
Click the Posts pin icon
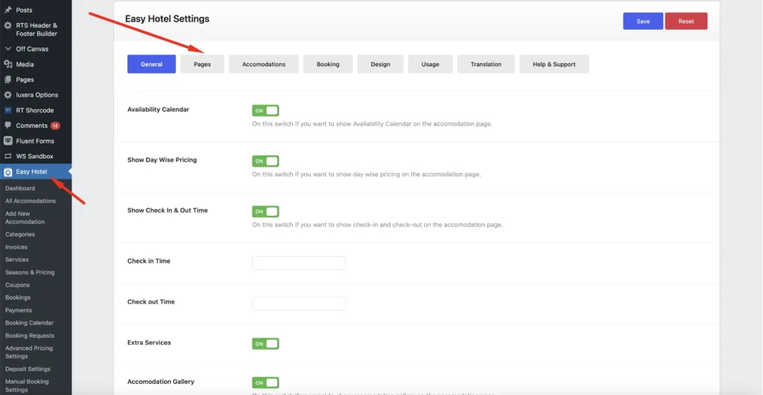point(7,10)
